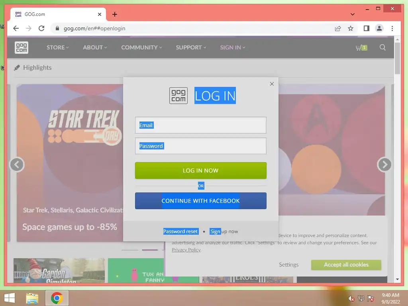Open the Sign up now link

click(224, 231)
